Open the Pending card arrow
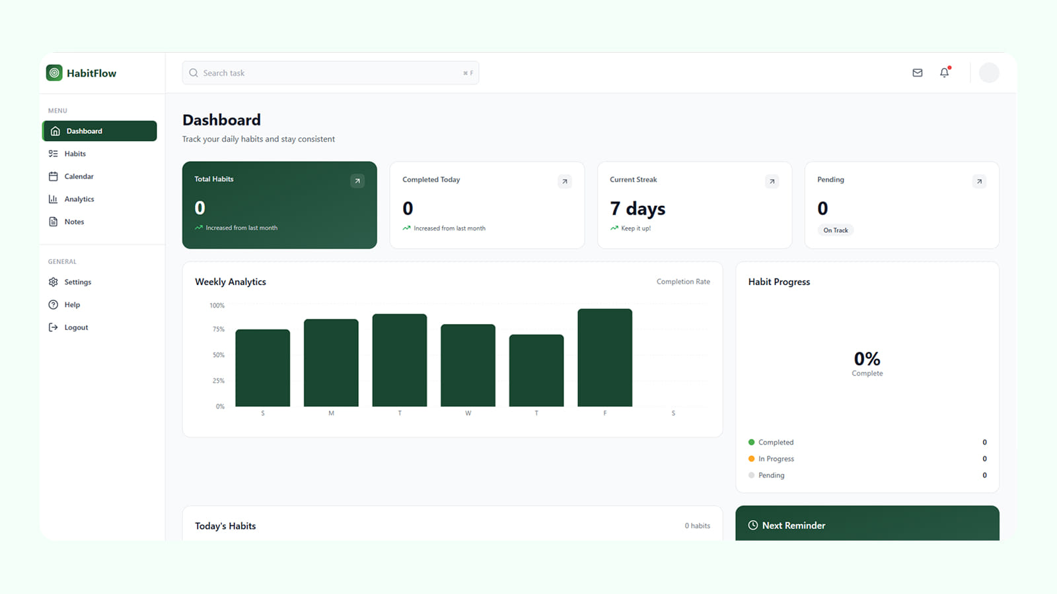Viewport: 1057px width, 594px height. 980,181
